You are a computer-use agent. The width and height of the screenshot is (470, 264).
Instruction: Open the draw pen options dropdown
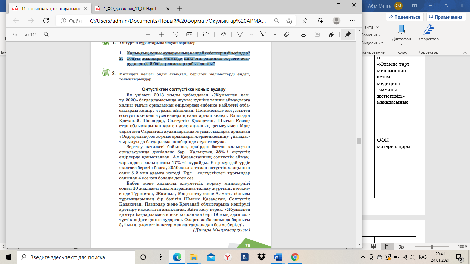252,34
